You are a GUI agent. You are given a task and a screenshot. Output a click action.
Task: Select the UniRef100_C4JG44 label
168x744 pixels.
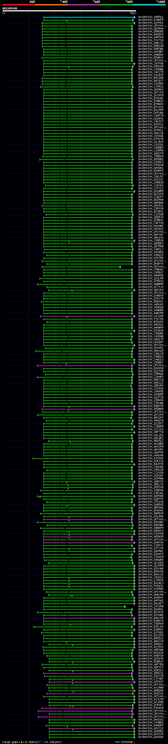click(x=150, y=316)
